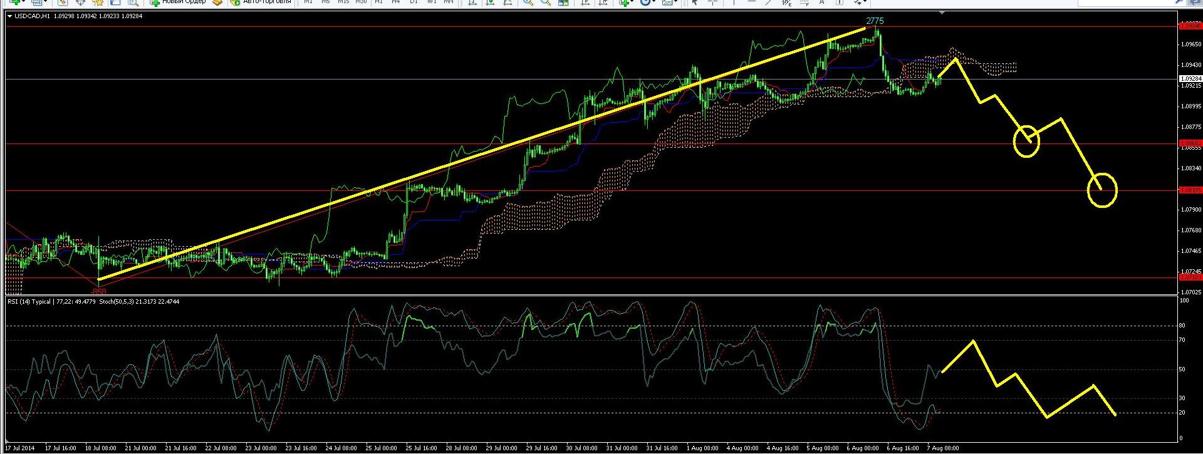Screen dimensions: 1203x454
Task: Open the chart templates dropdown arrow
Action: click(677, 3)
